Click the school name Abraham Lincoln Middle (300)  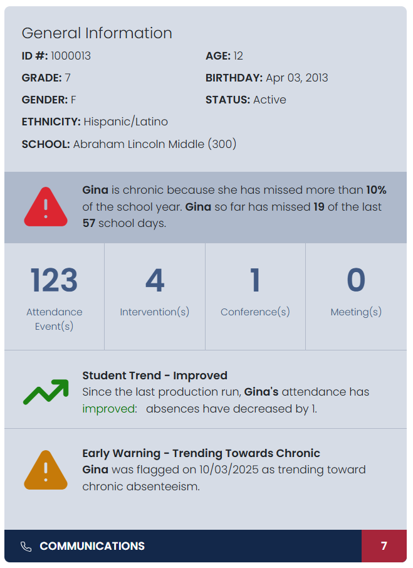(155, 144)
